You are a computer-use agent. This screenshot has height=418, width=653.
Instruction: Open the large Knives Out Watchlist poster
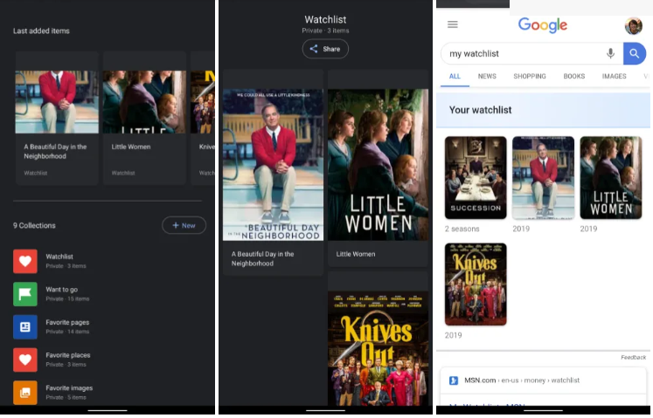(x=378, y=348)
